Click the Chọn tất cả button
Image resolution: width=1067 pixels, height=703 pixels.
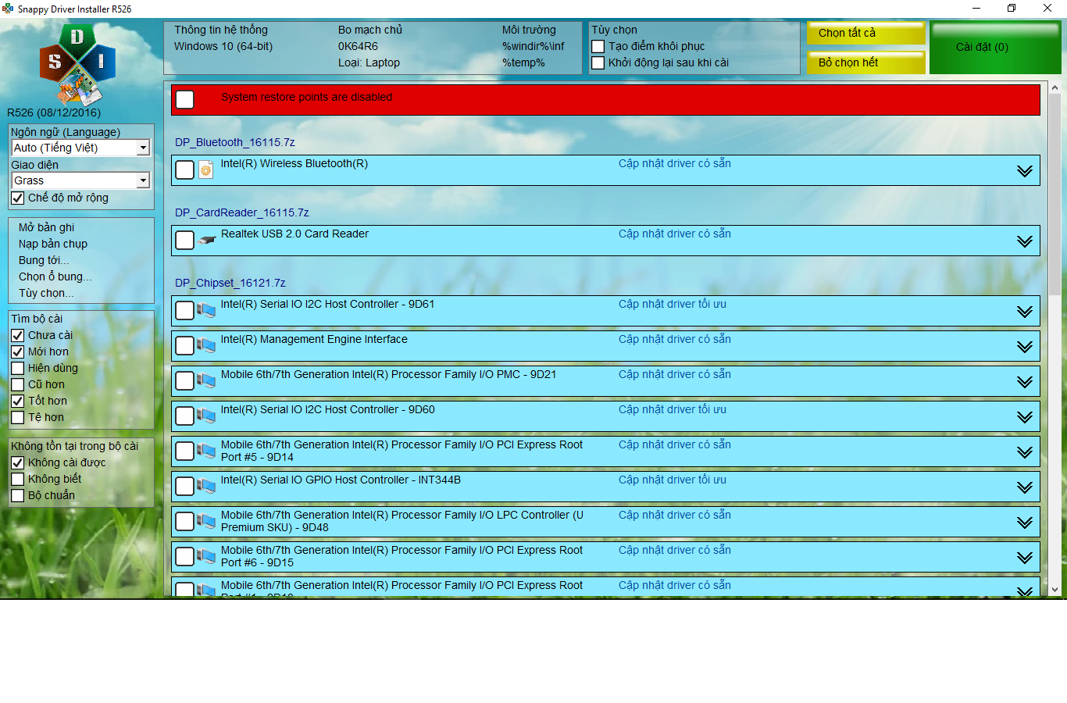pos(866,33)
